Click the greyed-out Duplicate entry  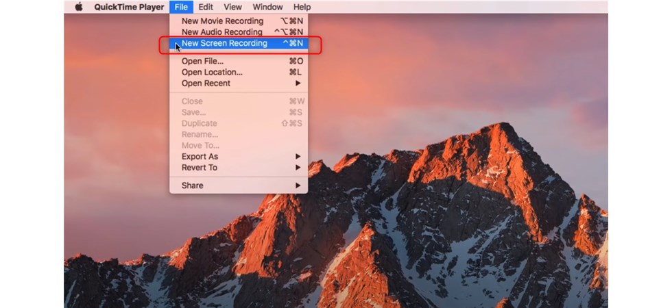click(x=239, y=124)
